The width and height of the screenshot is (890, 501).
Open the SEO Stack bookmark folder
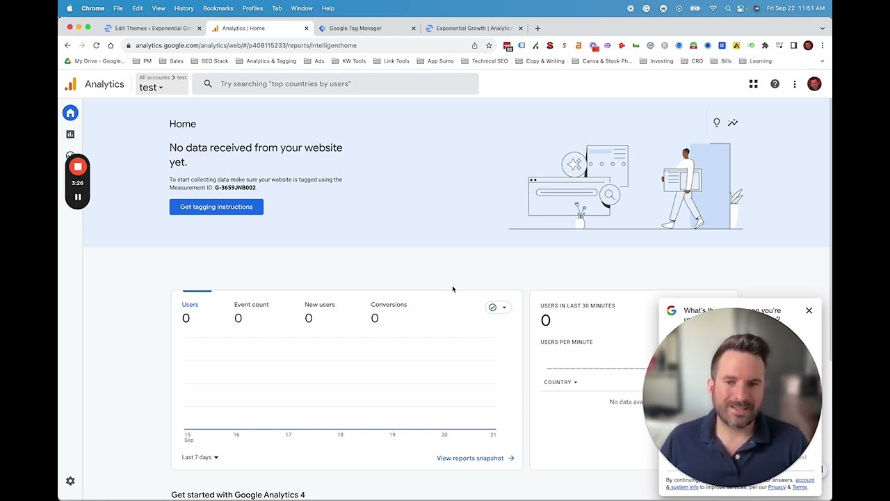(x=209, y=61)
